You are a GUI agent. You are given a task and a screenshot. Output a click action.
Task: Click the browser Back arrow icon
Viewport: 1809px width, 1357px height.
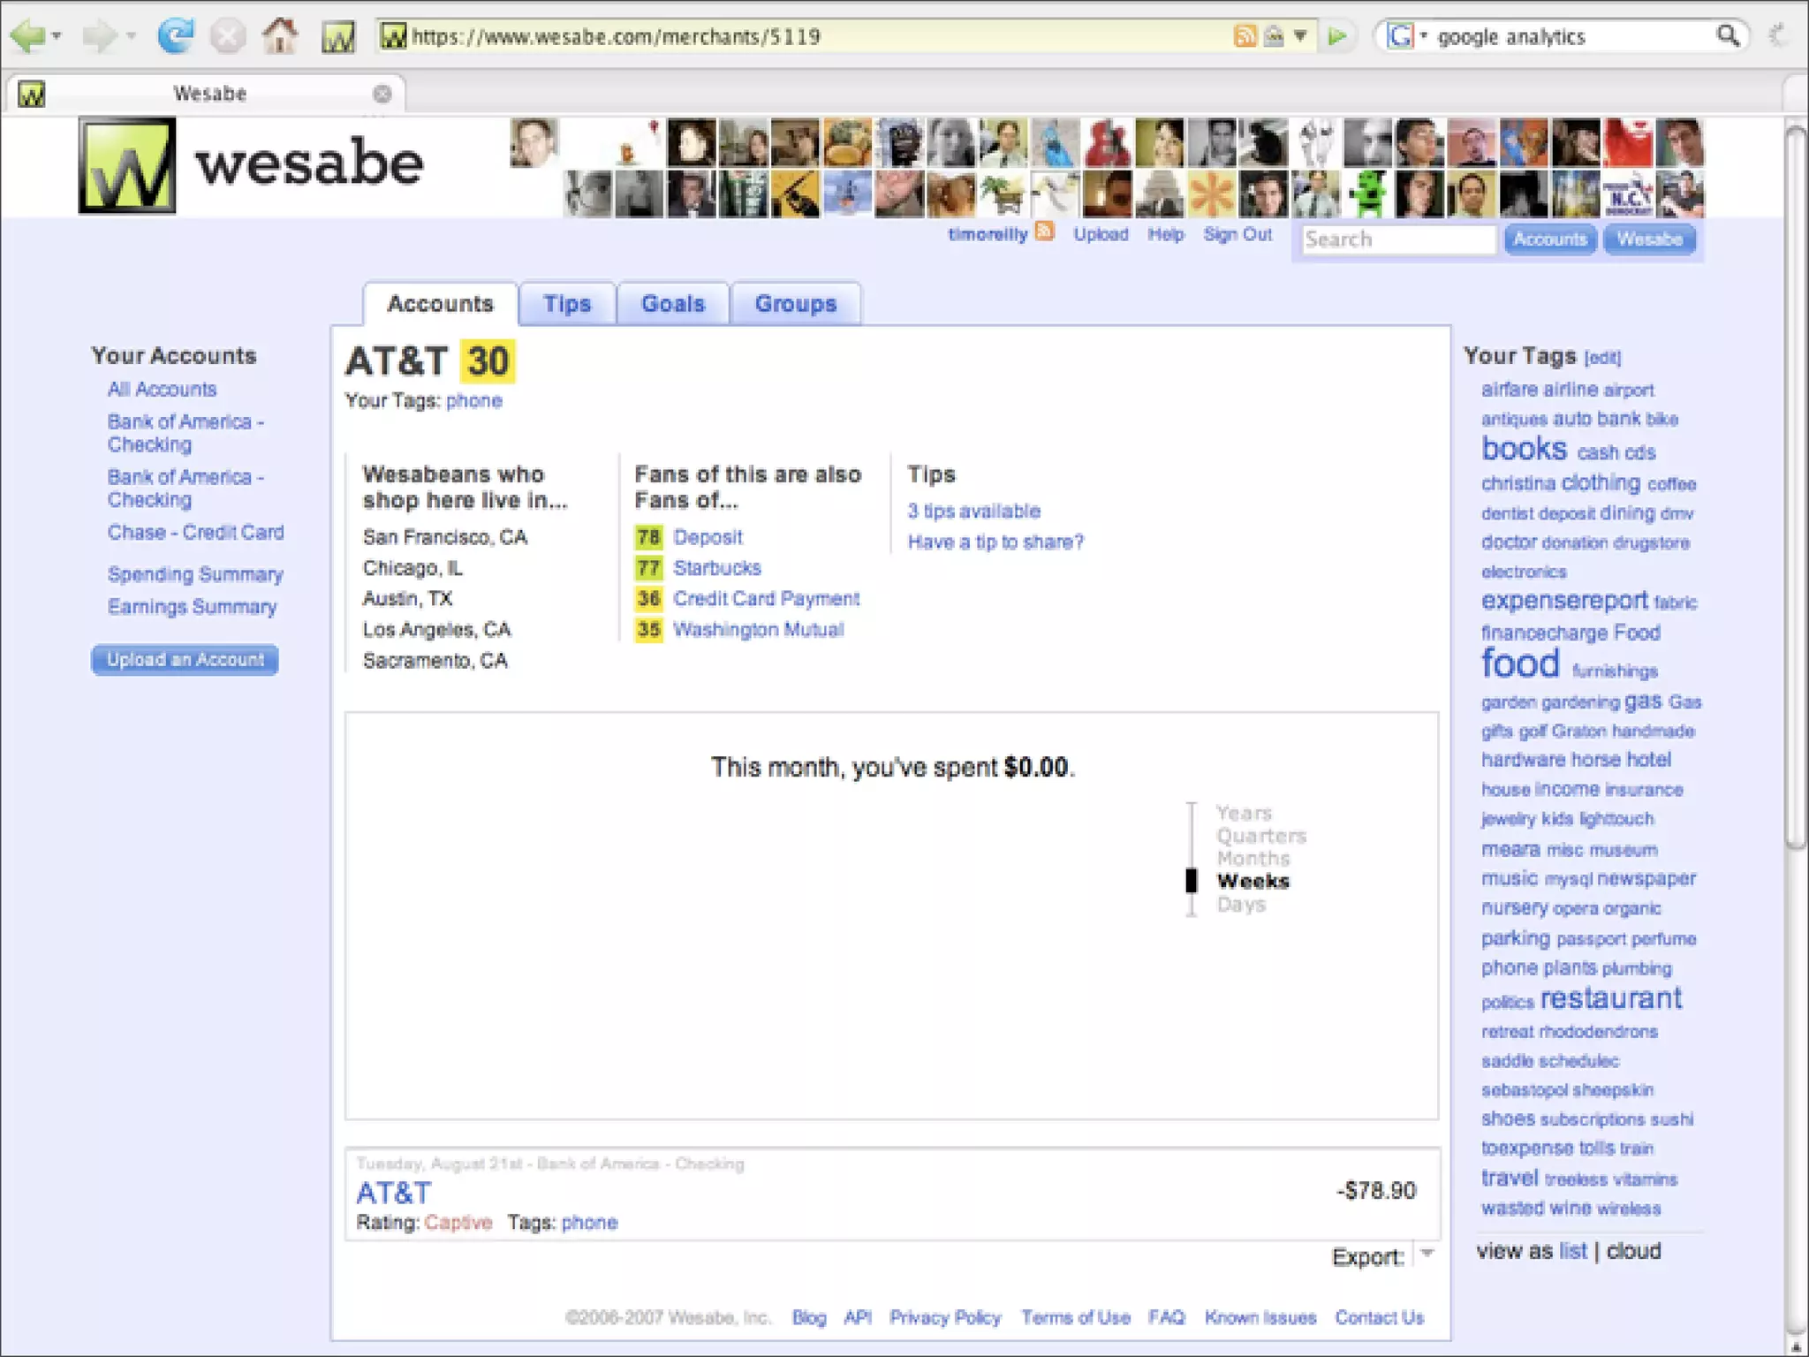tap(26, 36)
